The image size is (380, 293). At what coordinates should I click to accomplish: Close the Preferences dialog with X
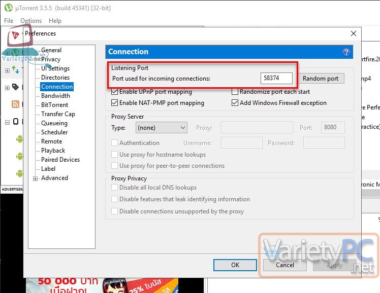354,33
